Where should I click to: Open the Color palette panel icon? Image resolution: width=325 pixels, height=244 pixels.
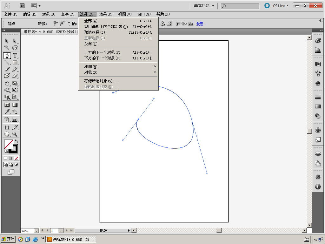pyautogui.click(x=318, y=41)
